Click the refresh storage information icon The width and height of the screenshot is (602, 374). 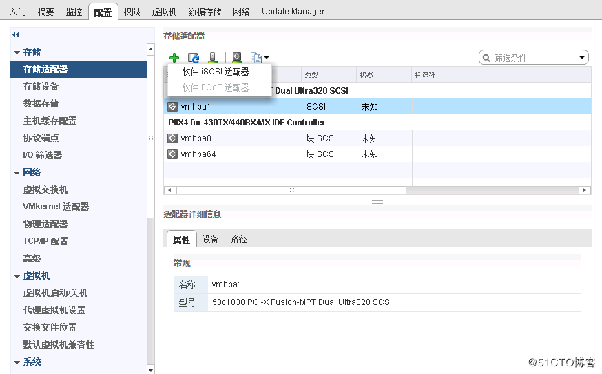(193, 58)
